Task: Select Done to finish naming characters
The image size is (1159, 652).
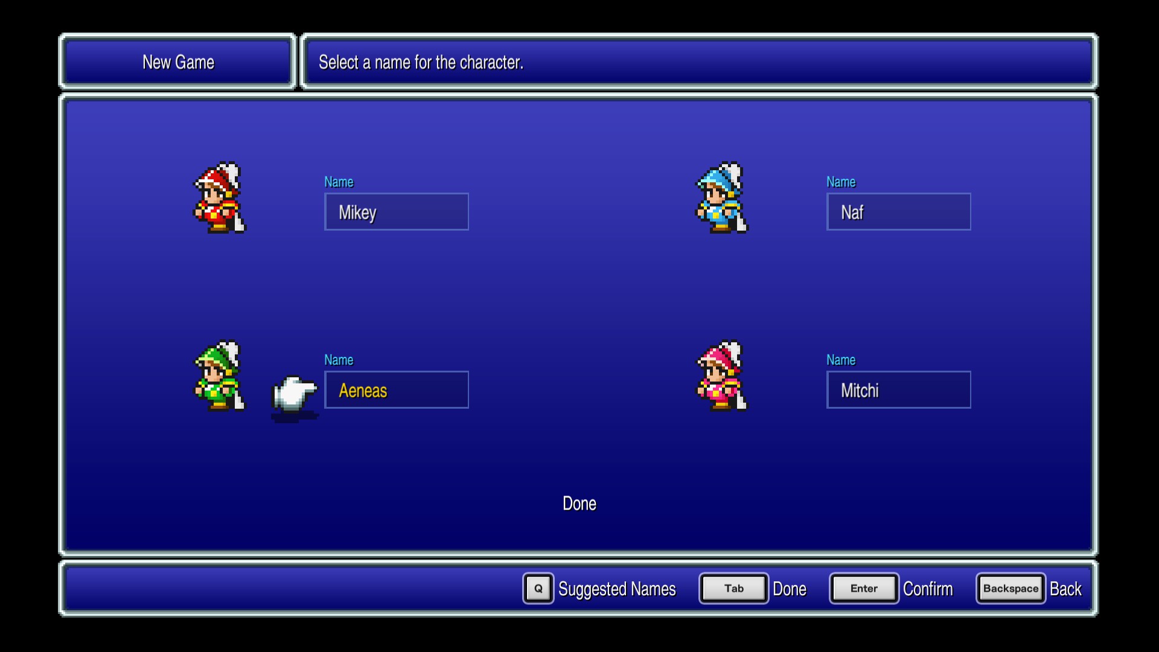Action: [x=579, y=502]
